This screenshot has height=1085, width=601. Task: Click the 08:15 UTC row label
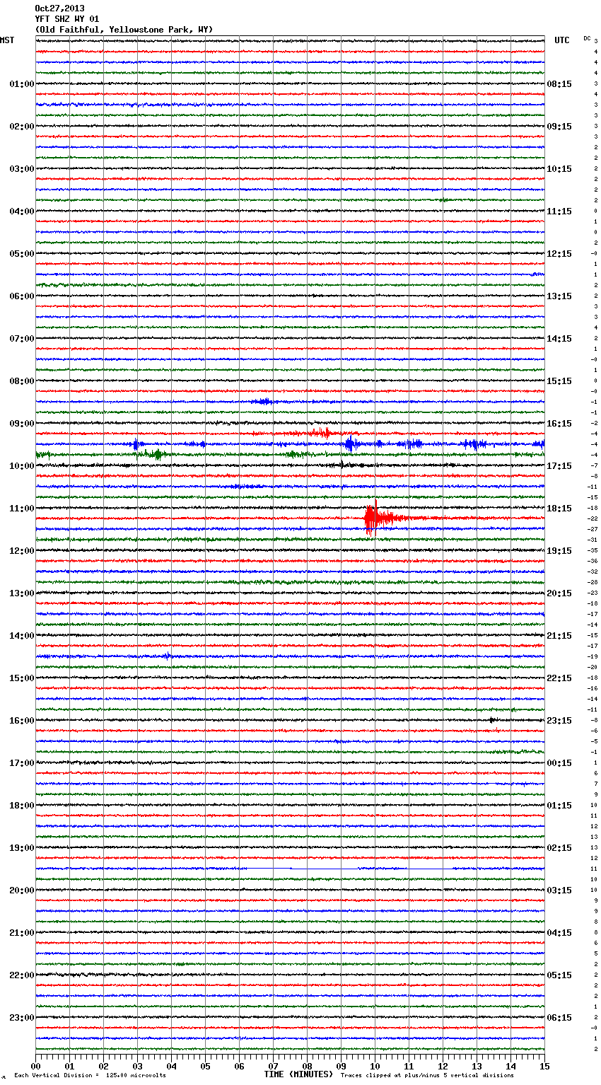point(559,84)
